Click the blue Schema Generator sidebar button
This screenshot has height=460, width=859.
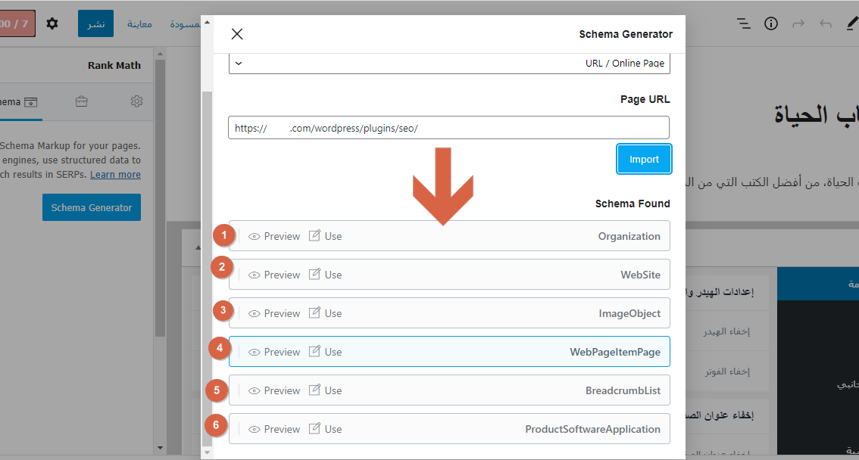coord(92,207)
